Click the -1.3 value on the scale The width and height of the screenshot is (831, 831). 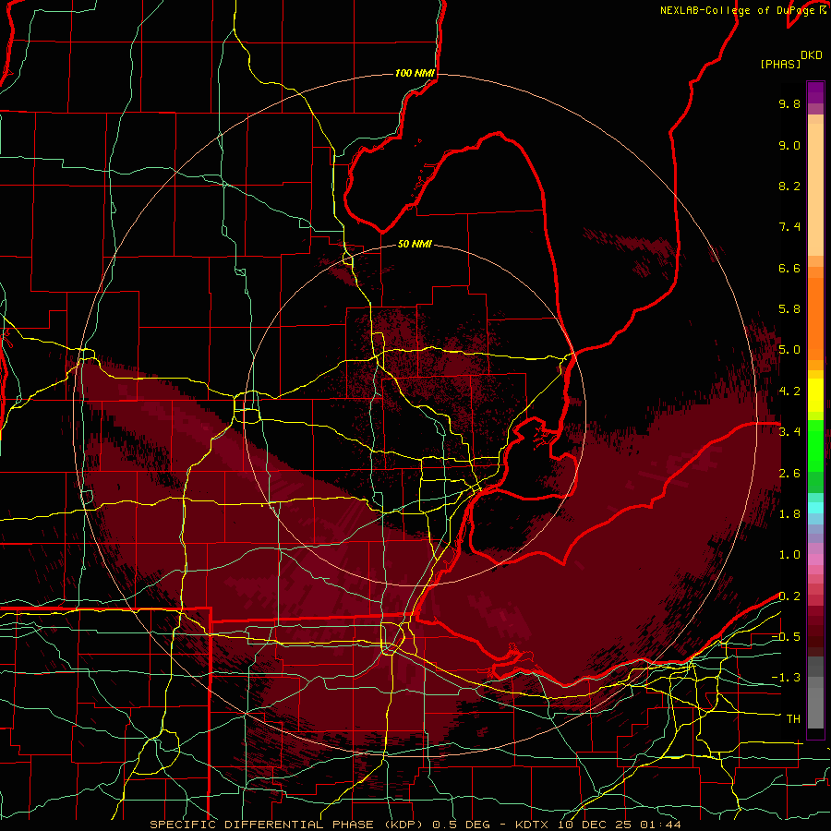786,678
